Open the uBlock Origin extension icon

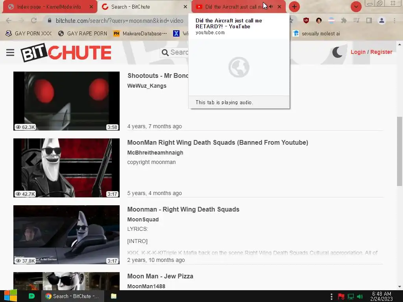coord(306,20)
